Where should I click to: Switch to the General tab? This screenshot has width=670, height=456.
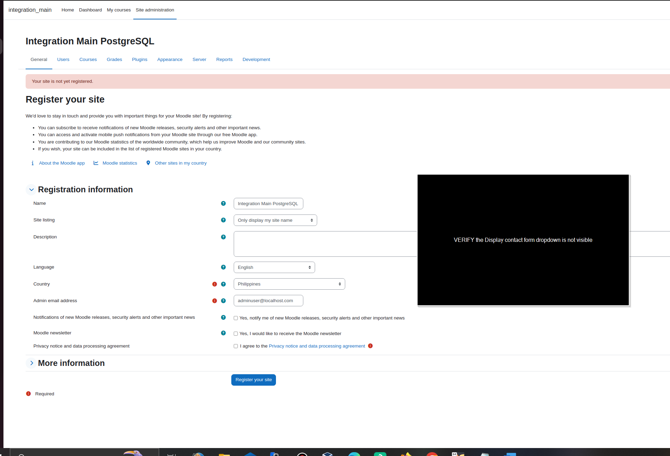39,60
